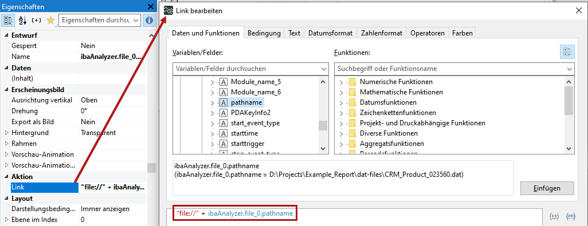Select Projekt- und Druckabhängige Funktionen
Screen dimensions: 588x226
tap(422, 123)
